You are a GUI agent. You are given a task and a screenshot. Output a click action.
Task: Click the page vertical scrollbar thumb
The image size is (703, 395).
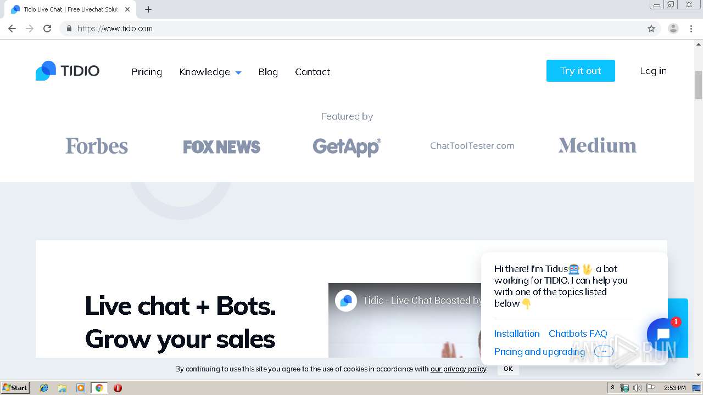point(699,85)
